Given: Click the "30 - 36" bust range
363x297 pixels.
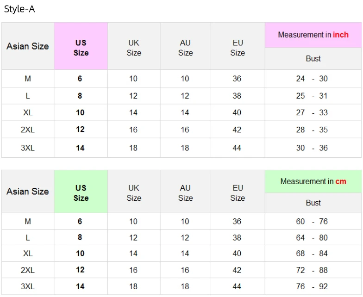Looking at the screenshot, I should click(312, 148).
